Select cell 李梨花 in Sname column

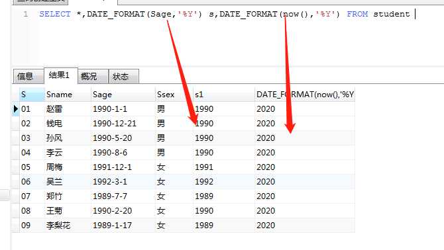coord(68,226)
